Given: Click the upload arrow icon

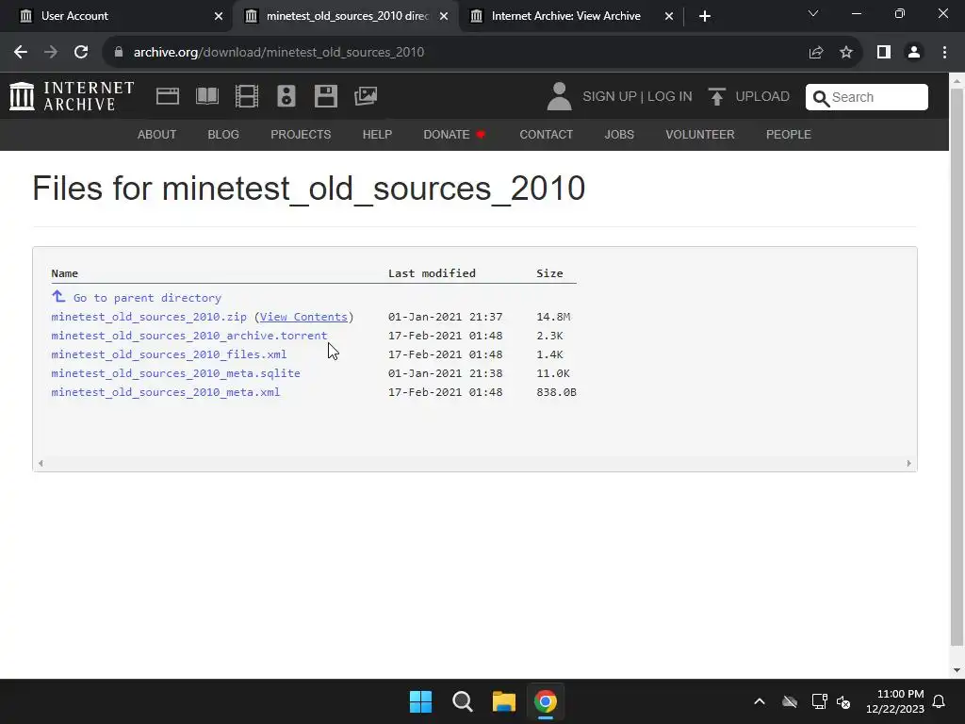Looking at the screenshot, I should [716, 97].
